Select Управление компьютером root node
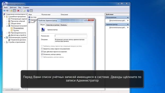Image resolution: width=165 pixels, height=93 pixels. (15, 14)
